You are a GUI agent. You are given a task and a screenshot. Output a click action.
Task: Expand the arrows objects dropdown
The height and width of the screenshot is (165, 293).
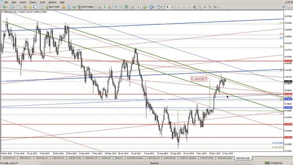tap(218, 7)
